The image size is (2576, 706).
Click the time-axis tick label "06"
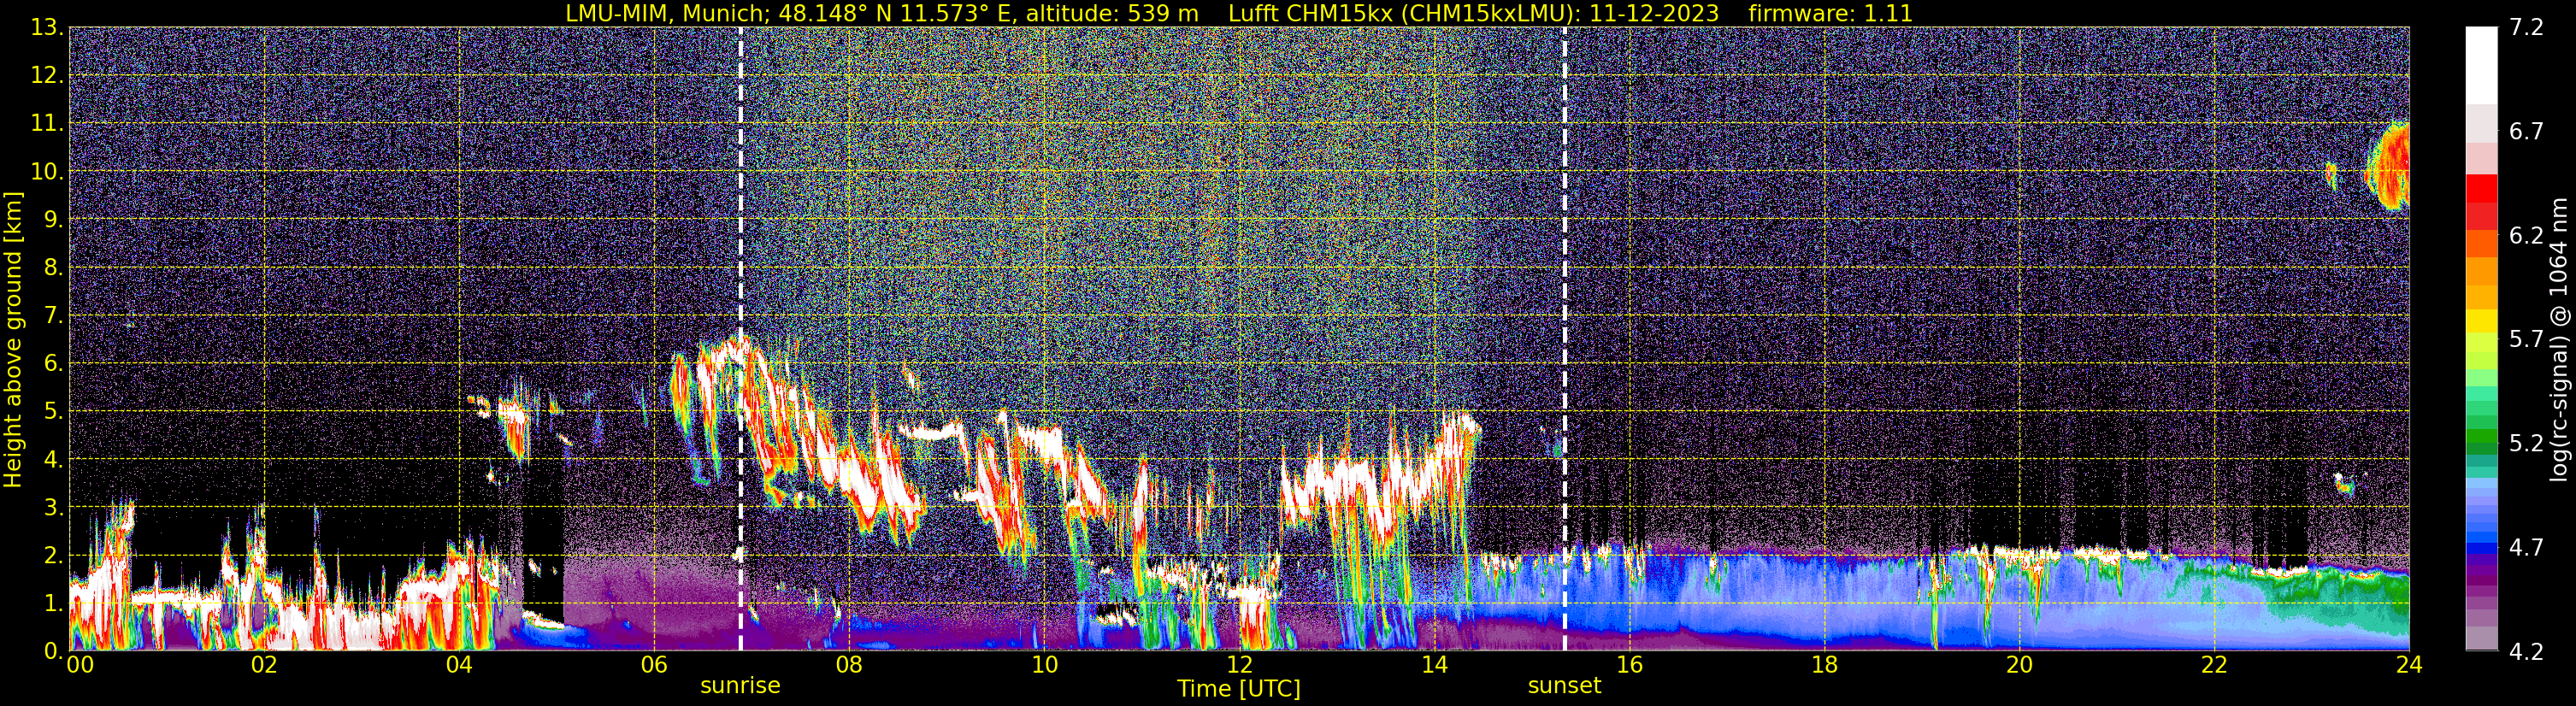(x=654, y=665)
